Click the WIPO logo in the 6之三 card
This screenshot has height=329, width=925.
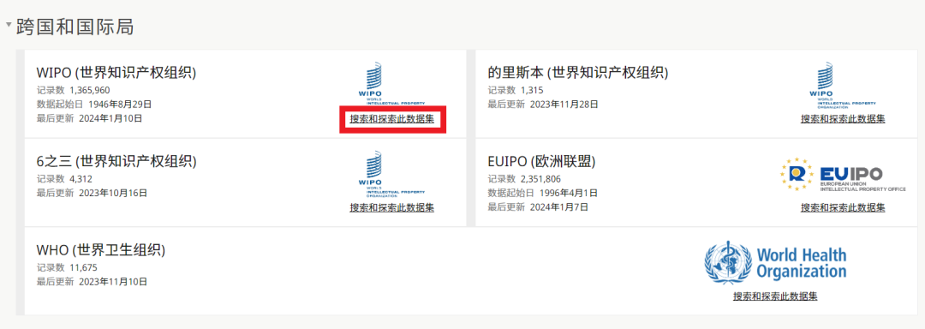[x=391, y=173]
